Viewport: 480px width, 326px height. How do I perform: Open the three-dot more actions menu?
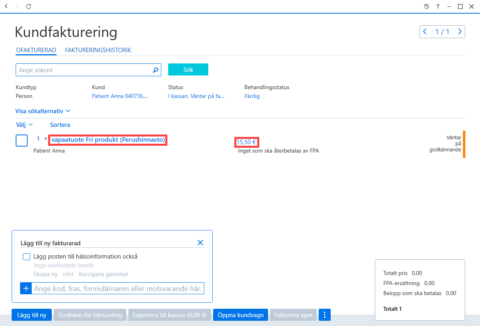coord(325,315)
